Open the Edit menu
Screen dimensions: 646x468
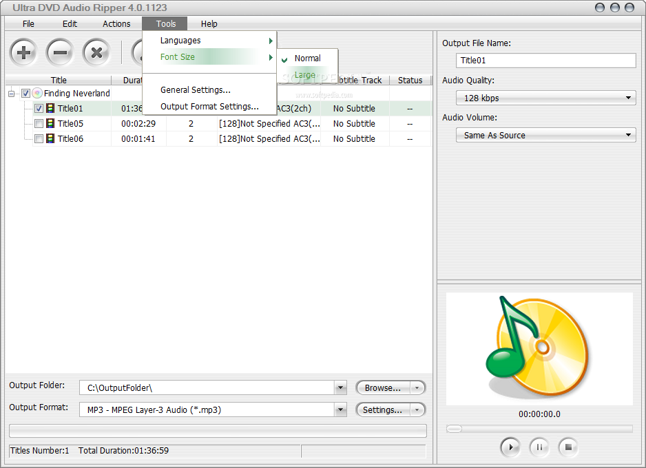(x=70, y=24)
